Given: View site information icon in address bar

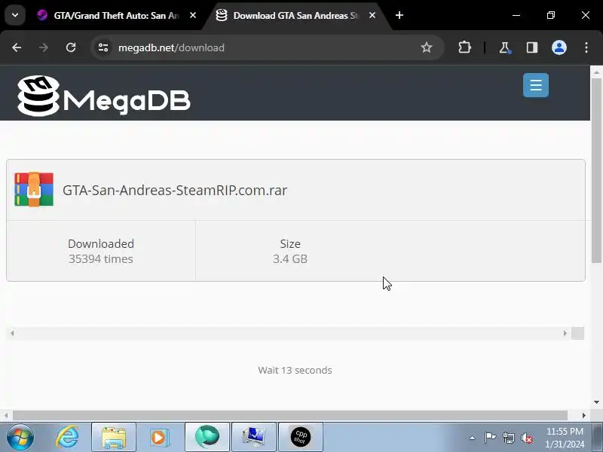Looking at the screenshot, I should tap(103, 47).
